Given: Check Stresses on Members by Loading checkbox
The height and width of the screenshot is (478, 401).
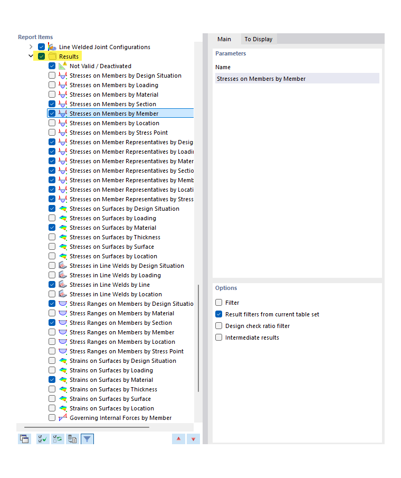Looking at the screenshot, I should [52, 85].
